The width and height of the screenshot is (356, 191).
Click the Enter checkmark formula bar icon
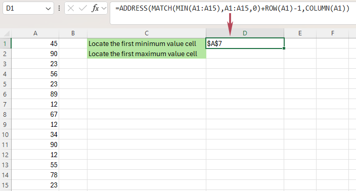[x=82, y=9]
